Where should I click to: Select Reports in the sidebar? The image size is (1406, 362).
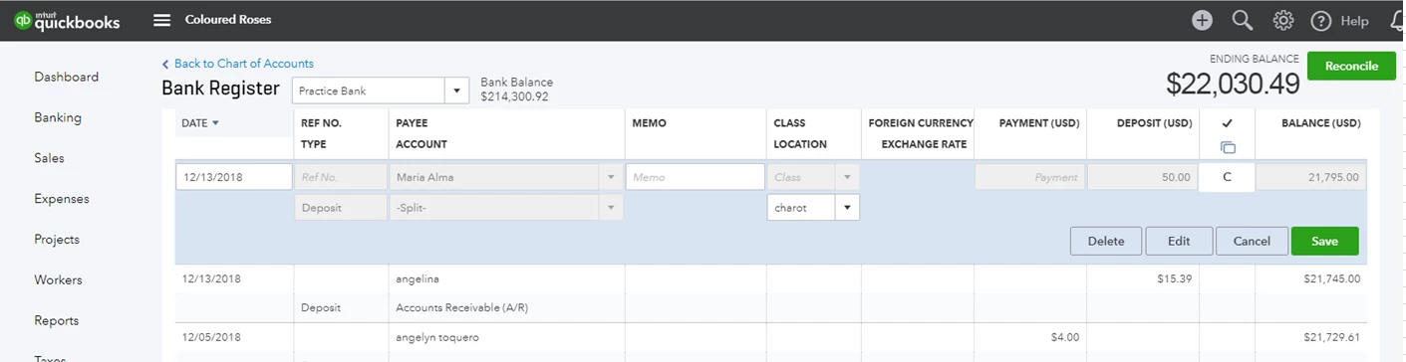click(x=56, y=320)
